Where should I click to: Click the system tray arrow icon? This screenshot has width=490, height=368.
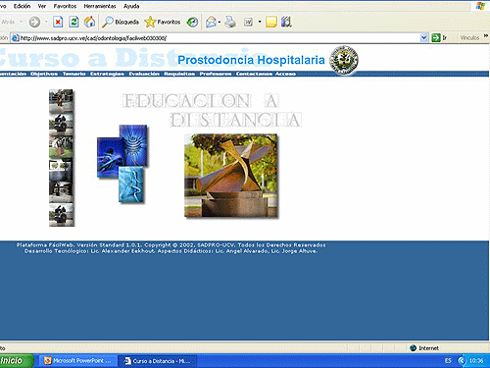(x=462, y=360)
